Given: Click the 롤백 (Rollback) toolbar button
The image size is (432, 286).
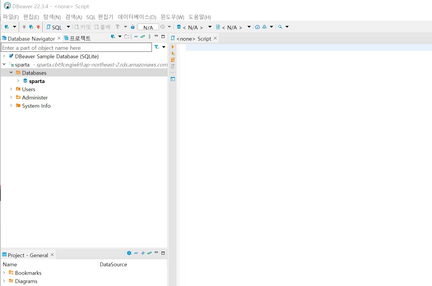Looking at the screenshot, I should [102, 27].
